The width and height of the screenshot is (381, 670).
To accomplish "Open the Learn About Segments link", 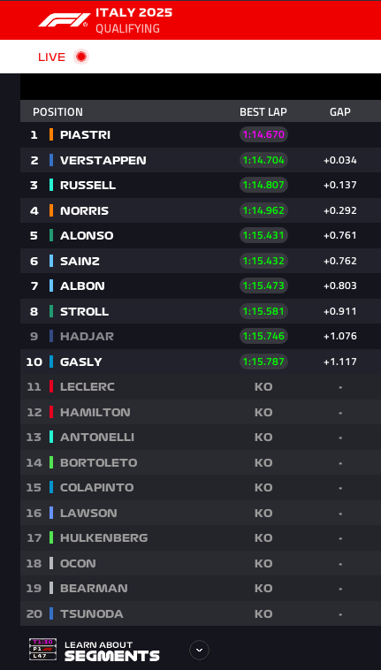I will [x=112, y=651].
